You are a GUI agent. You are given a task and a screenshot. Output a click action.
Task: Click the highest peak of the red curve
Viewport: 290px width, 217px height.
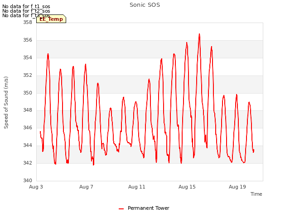pos(199,34)
